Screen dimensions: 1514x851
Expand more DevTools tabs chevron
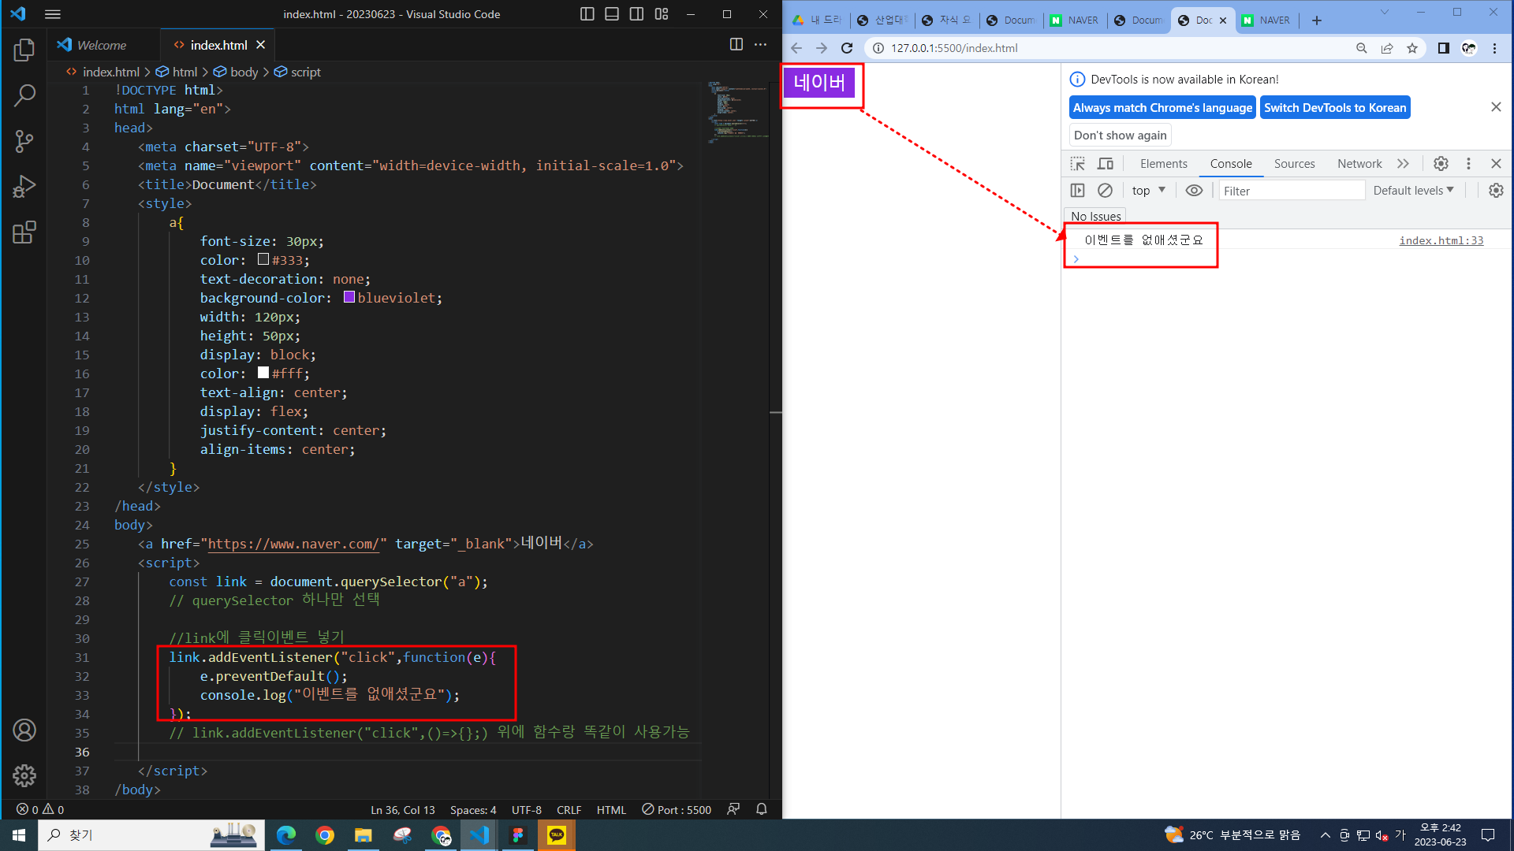pyautogui.click(x=1403, y=164)
